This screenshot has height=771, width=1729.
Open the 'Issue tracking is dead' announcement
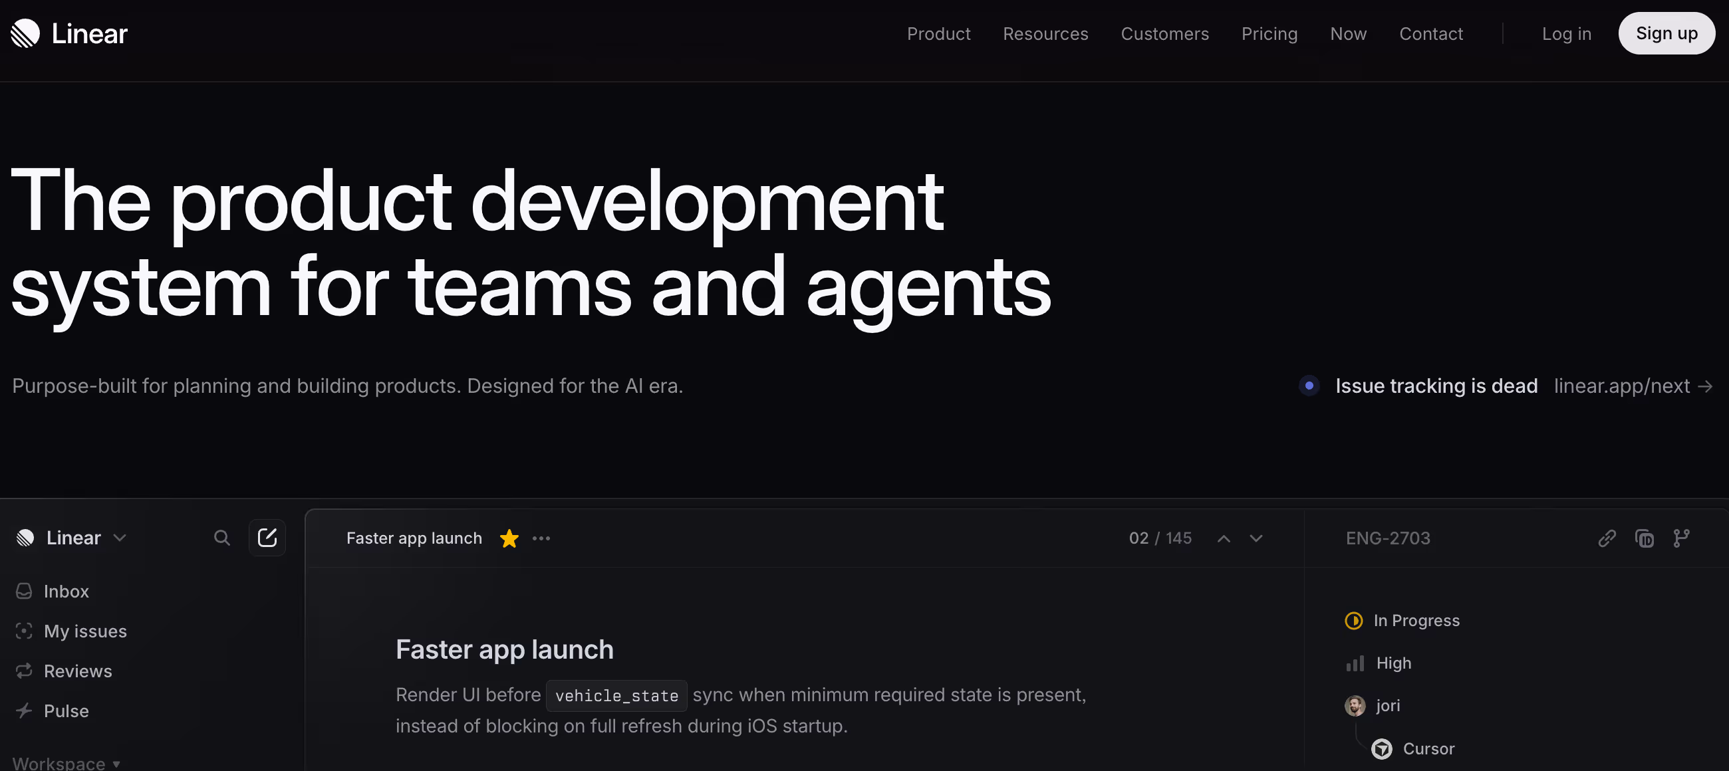pos(1436,386)
